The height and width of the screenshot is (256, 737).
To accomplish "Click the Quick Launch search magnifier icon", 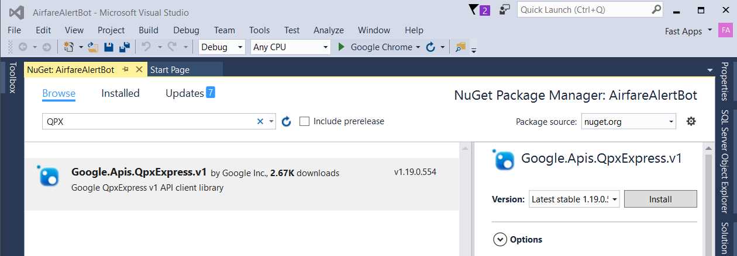I will 657,9.
